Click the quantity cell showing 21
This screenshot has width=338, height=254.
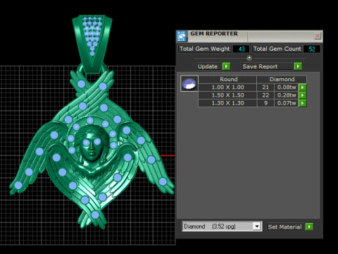(x=265, y=87)
